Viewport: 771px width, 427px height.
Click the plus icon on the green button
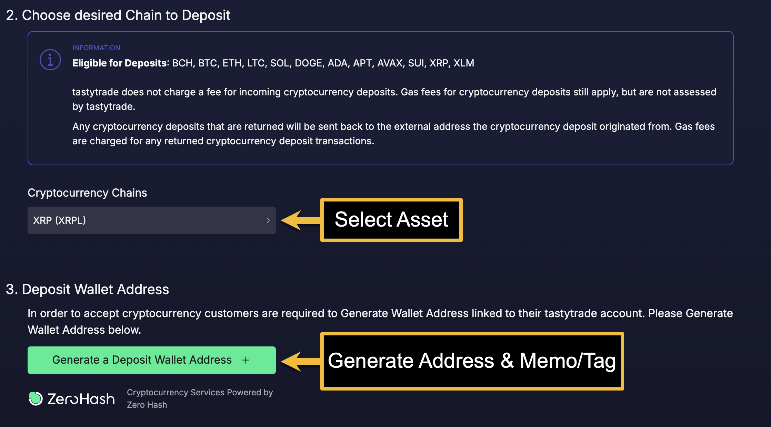(x=246, y=360)
